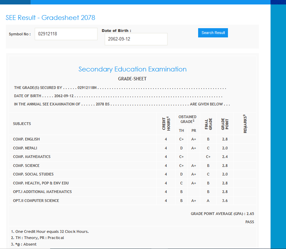286x249 pixels.
Task: Select the COMP. NEPALI subject name
Action: (25, 148)
